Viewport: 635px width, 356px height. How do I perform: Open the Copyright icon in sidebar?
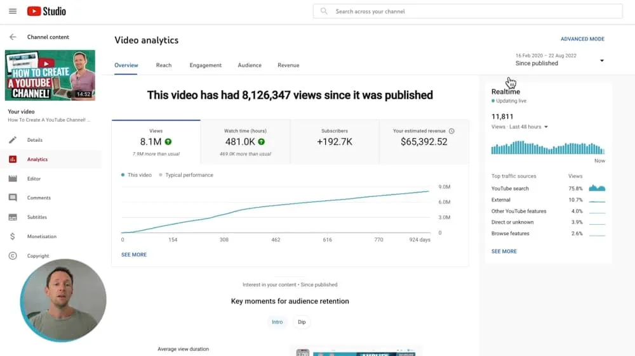pos(13,256)
